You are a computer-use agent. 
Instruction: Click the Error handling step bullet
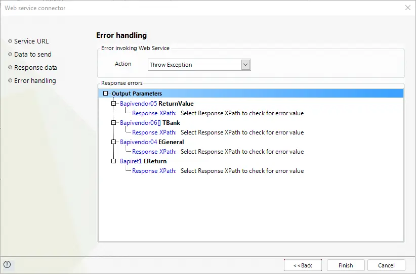10,80
